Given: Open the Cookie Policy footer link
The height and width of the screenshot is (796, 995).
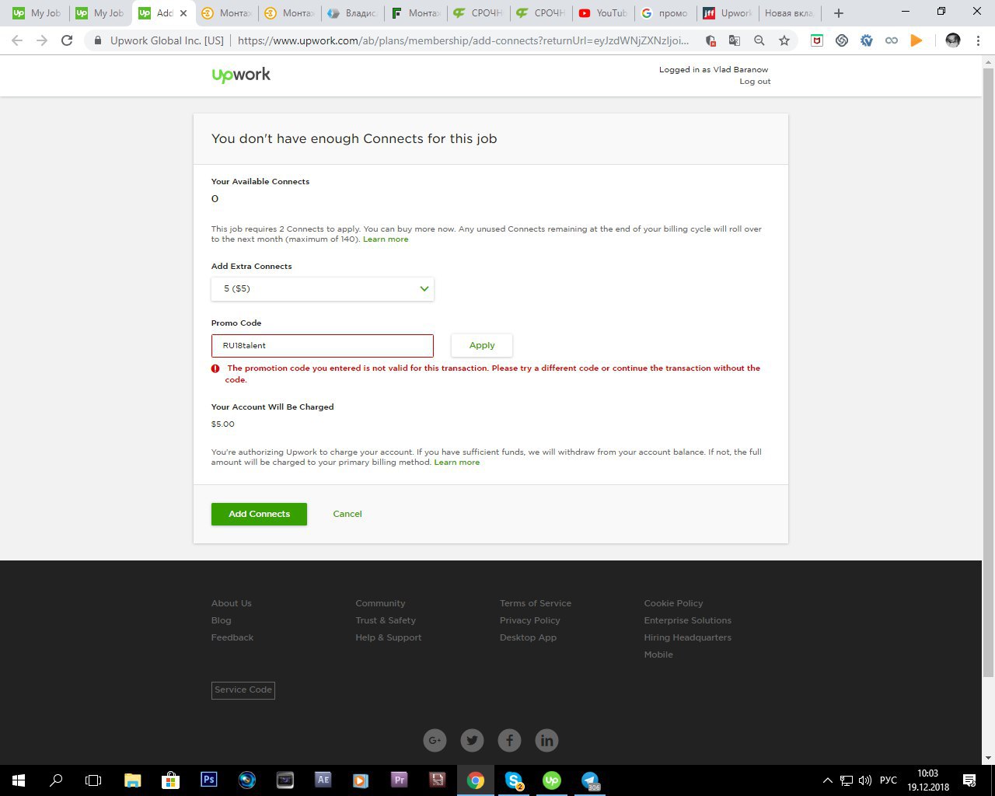Looking at the screenshot, I should click(673, 603).
